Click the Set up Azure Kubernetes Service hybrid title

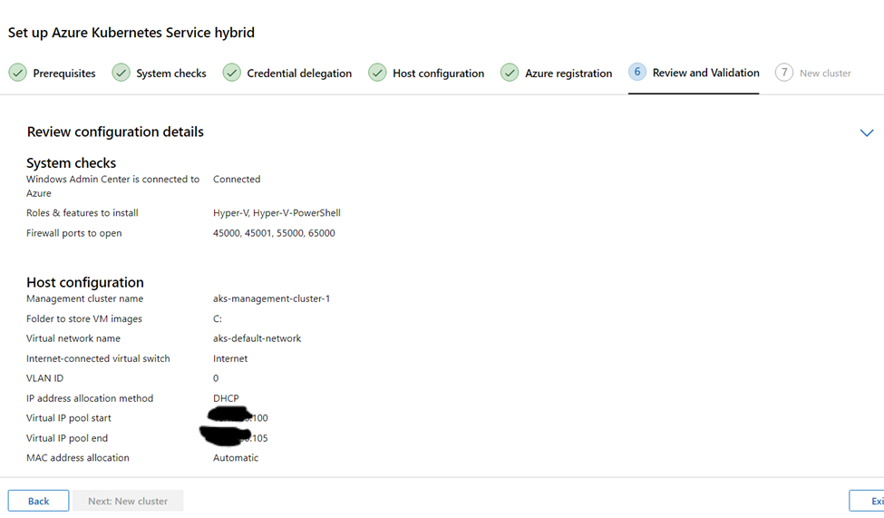tap(131, 32)
